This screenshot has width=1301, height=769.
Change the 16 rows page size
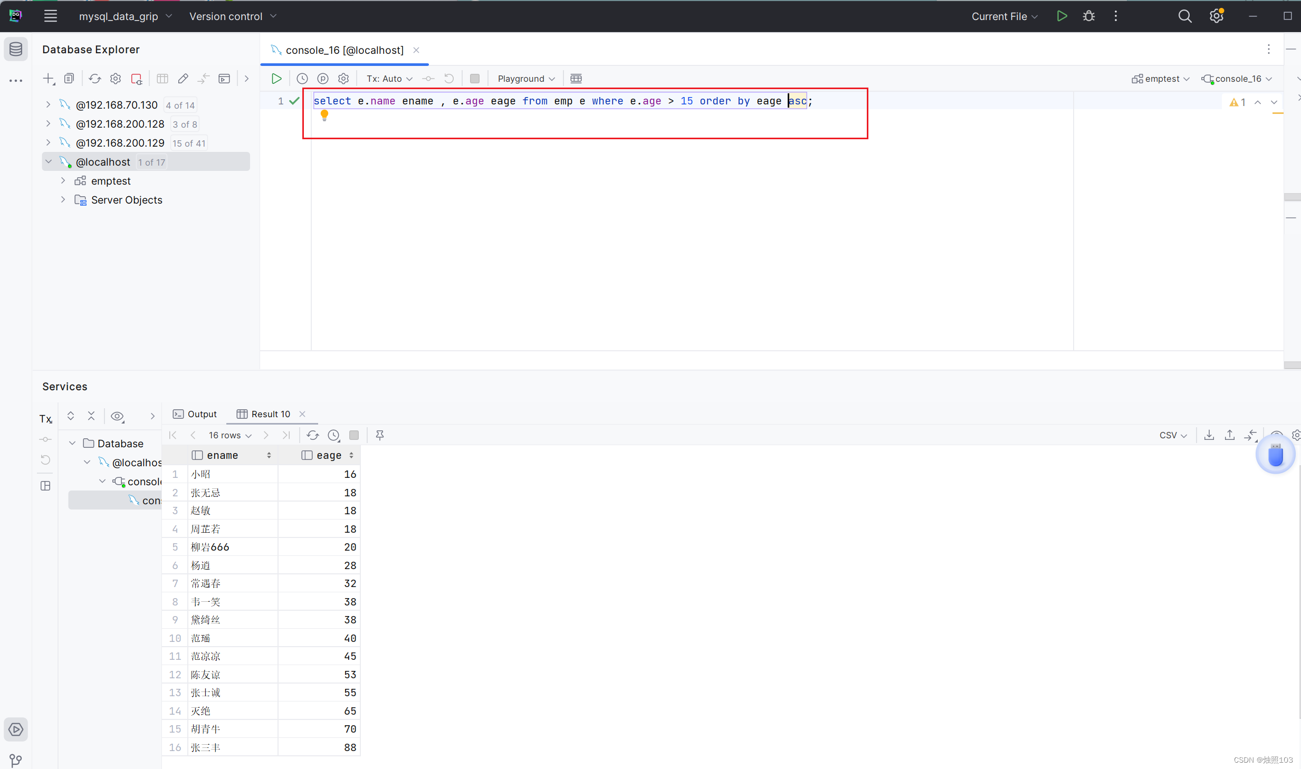[229, 435]
